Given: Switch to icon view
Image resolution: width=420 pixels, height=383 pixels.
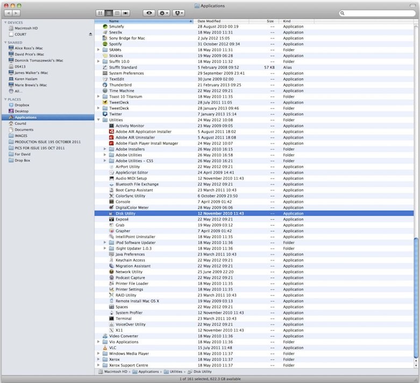Looking at the screenshot, I should (100, 13).
